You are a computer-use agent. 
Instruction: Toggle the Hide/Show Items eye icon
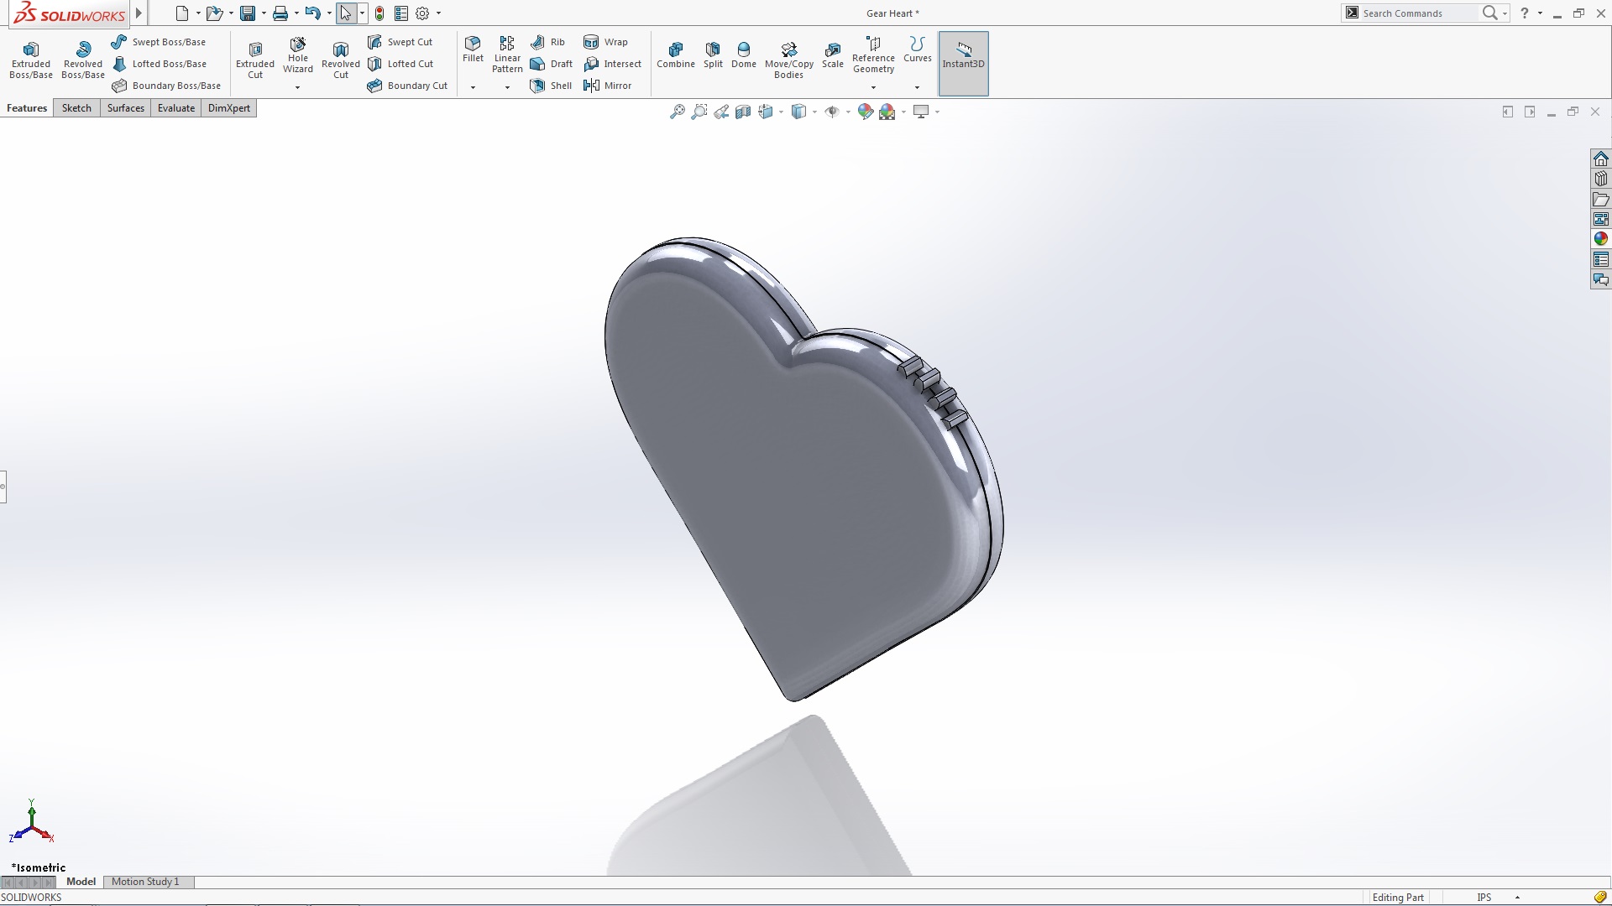(x=833, y=111)
